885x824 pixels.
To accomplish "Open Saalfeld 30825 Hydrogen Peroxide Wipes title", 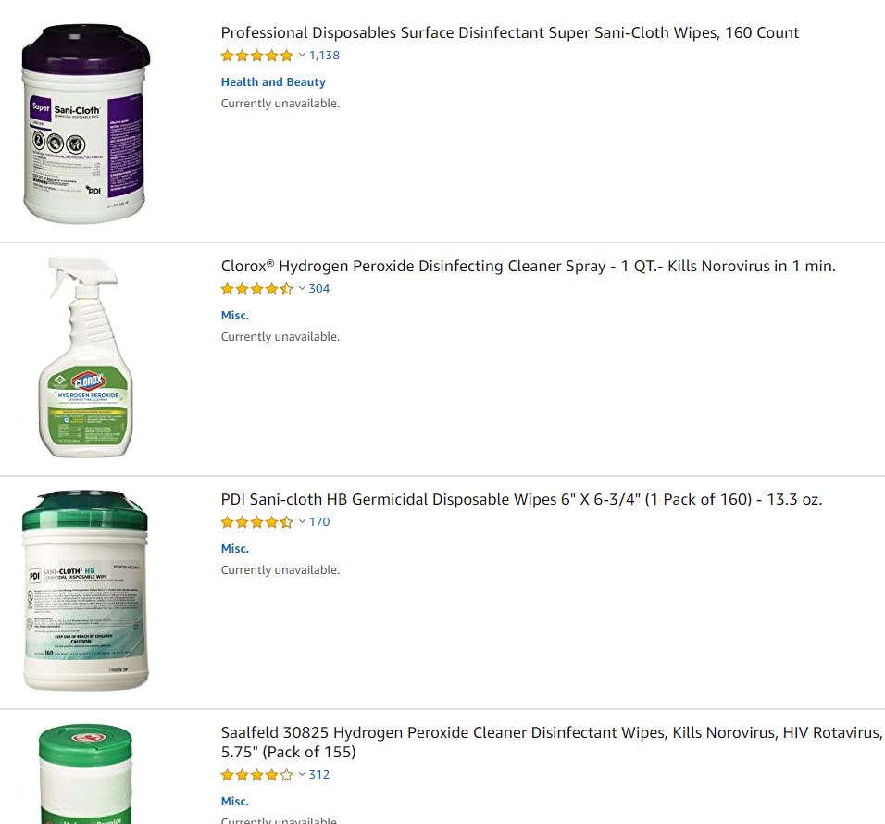I will (x=553, y=743).
